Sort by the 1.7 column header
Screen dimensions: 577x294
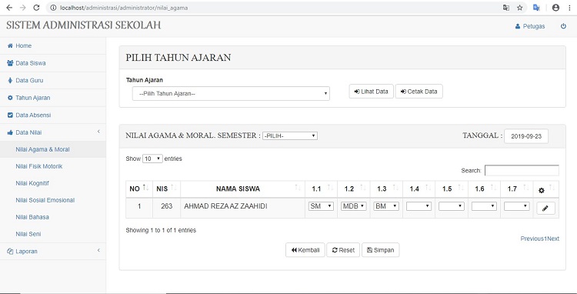[x=517, y=189]
